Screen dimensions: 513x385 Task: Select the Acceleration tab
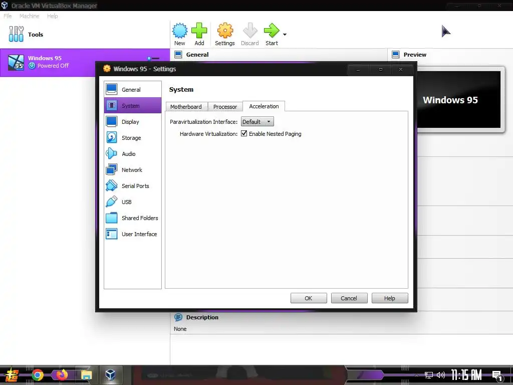tap(264, 106)
